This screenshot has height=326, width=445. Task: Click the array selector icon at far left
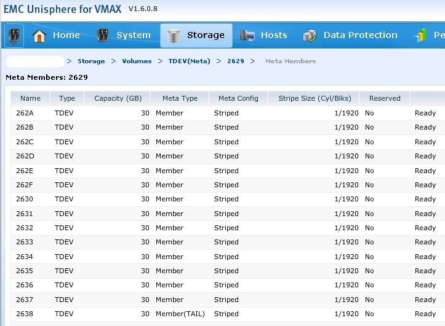coord(14,36)
